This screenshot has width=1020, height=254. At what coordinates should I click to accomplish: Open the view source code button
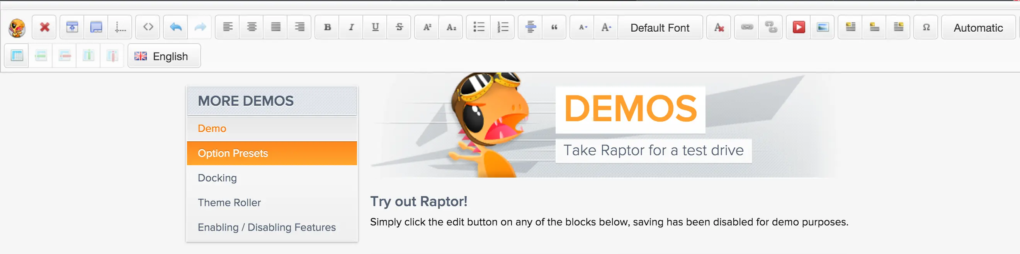(148, 27)
